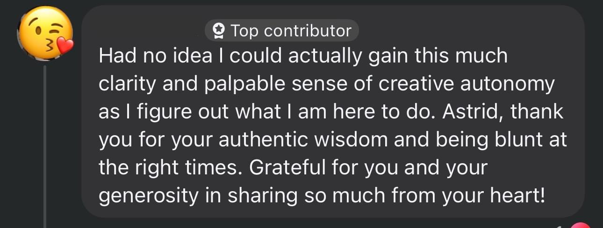This screenshot has height=228, width=603.
Task: Click the star badge icon beside Top contributor
Action: pyautogui.click(x=218, y=31)
